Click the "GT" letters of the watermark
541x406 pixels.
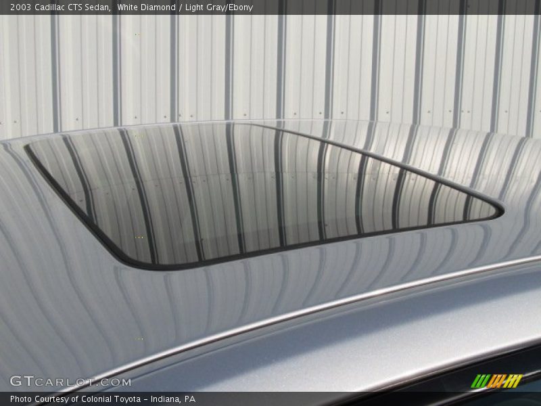coord(20,382)
